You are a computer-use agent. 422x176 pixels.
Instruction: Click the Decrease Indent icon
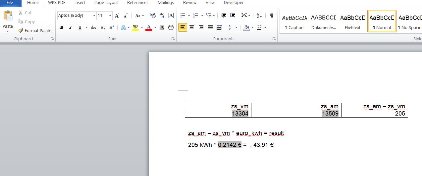(x=224, y=16)
